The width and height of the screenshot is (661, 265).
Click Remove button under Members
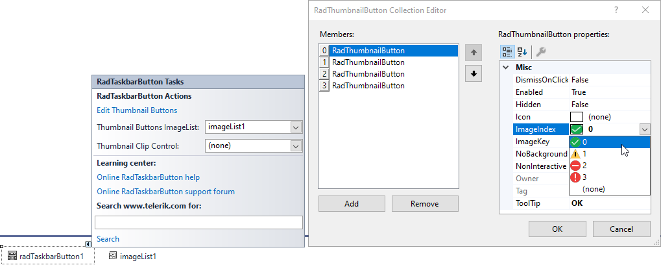(x=425, y=203)
